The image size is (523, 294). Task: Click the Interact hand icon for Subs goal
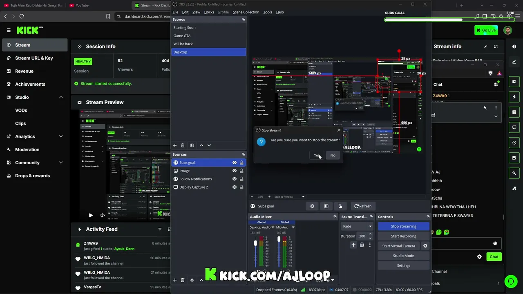pos(340,206)
